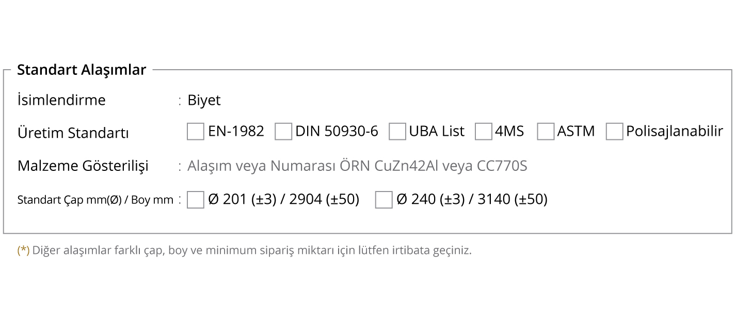Enable the DIN 50930-6 standard checkbox

pos(283,132)
